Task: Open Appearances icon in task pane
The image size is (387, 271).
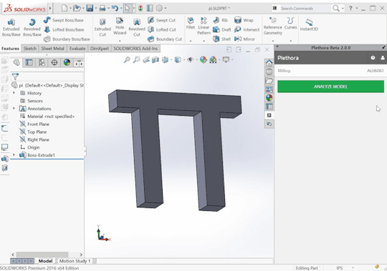Action: click(269, 98)
